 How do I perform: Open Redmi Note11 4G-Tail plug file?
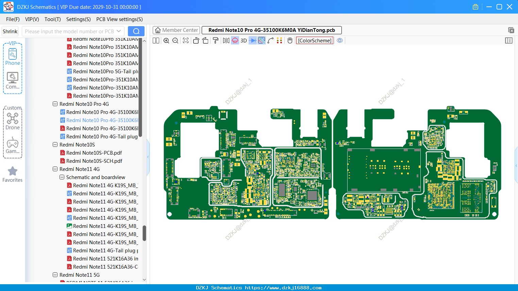[x=102, y=251]
